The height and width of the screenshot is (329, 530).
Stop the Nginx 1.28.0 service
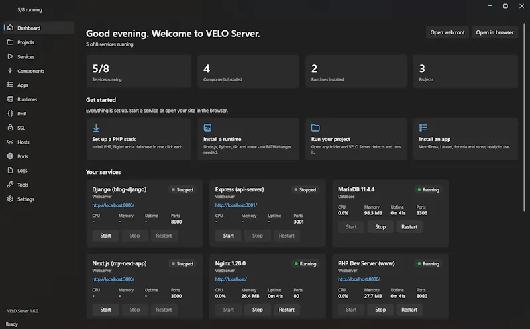pyautogui.click(x=257, y=309)
